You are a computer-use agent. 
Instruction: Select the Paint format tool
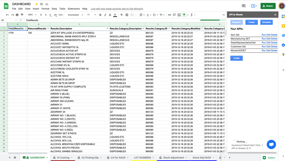22,15
